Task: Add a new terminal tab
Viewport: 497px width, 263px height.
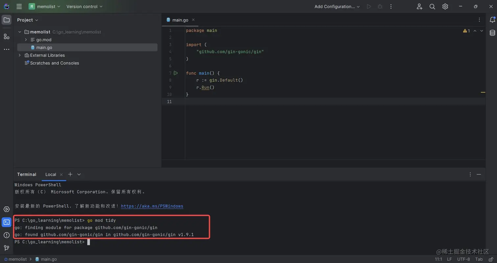Action: [70, 174]
